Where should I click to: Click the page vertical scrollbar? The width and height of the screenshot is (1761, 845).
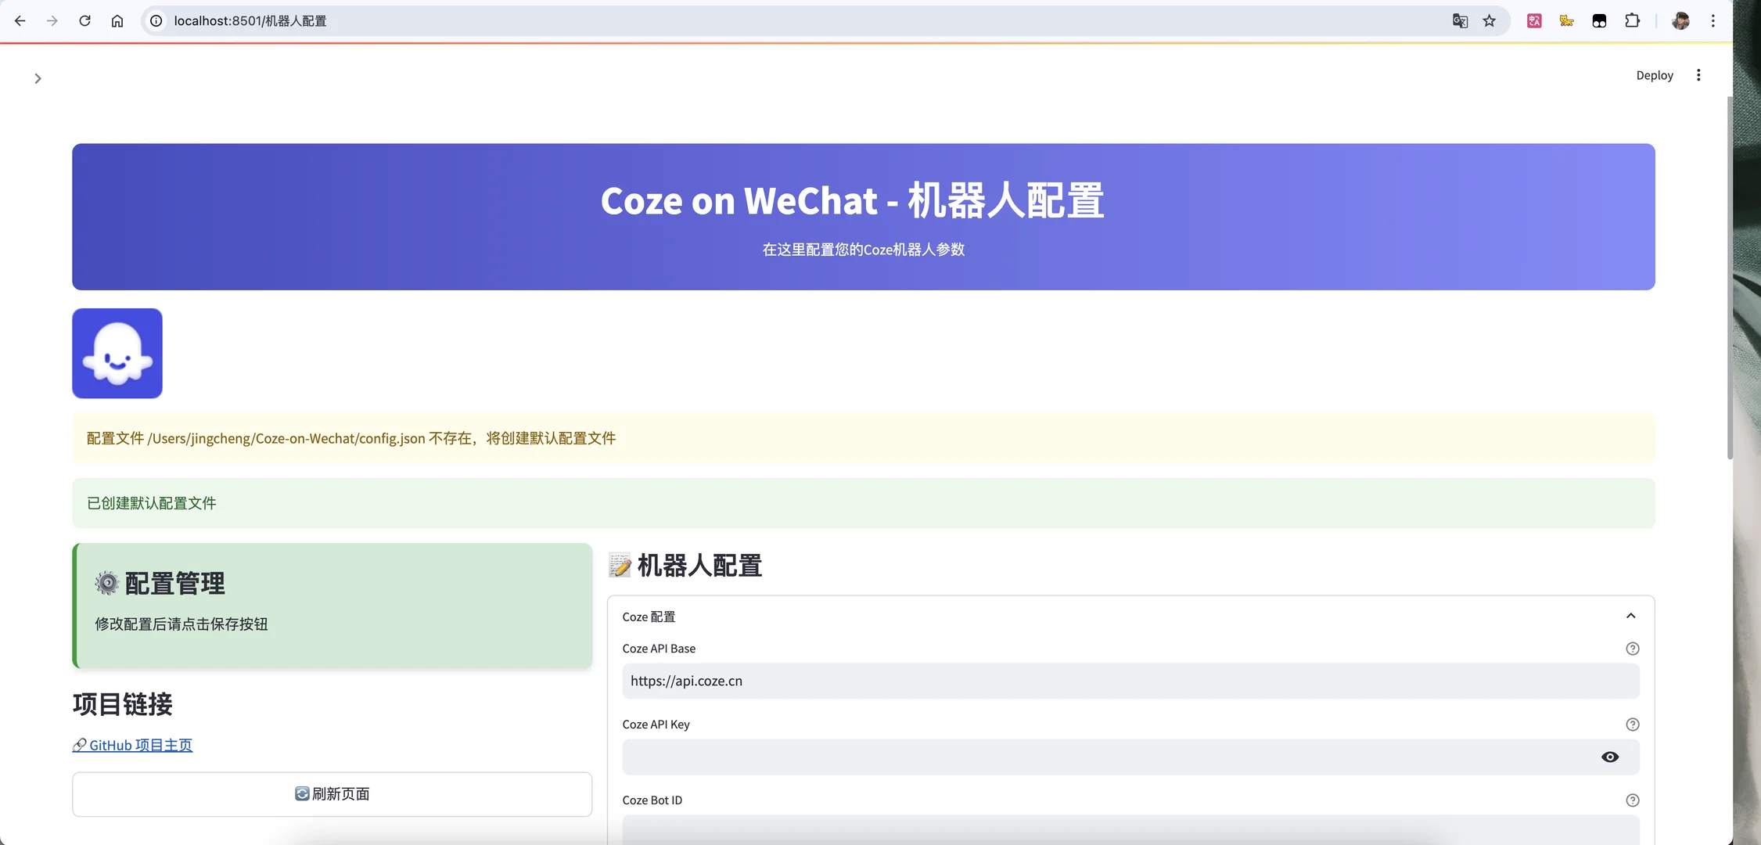(1729, 278)
